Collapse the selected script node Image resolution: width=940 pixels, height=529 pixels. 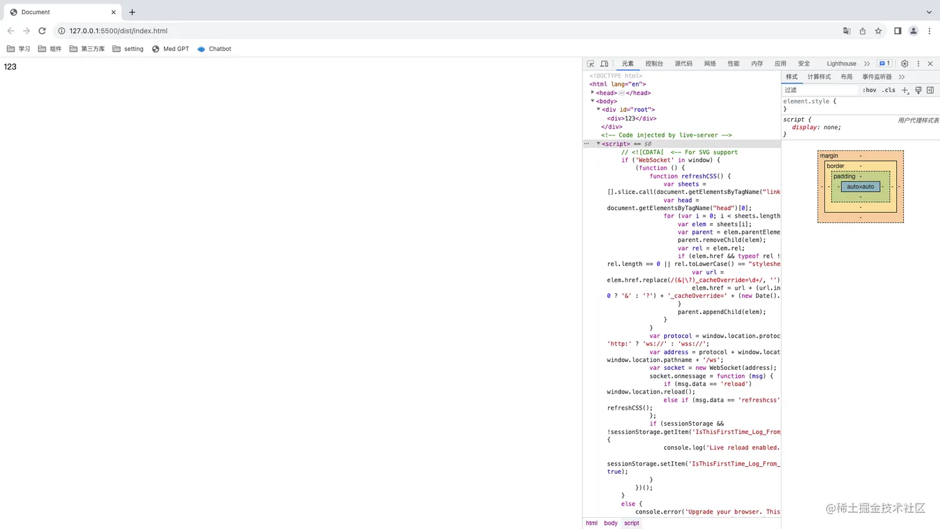(599, 144)
